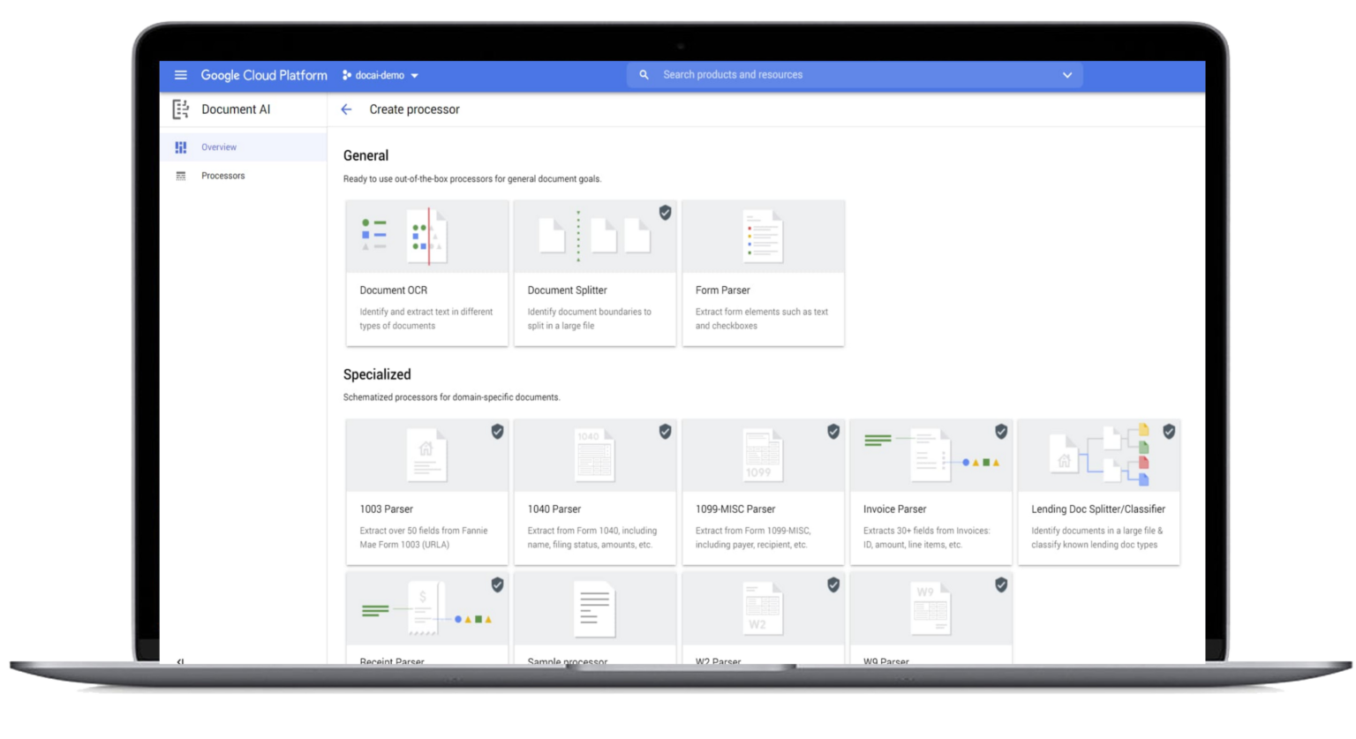The height and width of the screenshot is (739, 1356).
Task: Click the Form Parser document illustration
Action: click(x=764, y=236)
